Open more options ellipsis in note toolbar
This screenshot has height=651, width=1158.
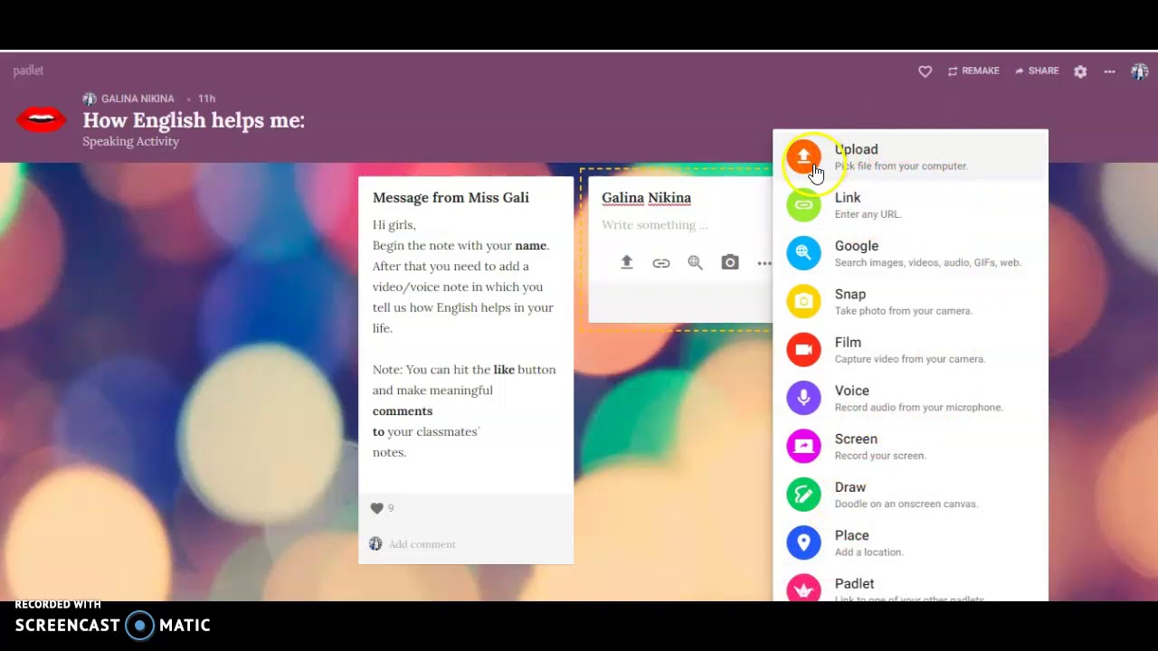click(x=764, y=263)
